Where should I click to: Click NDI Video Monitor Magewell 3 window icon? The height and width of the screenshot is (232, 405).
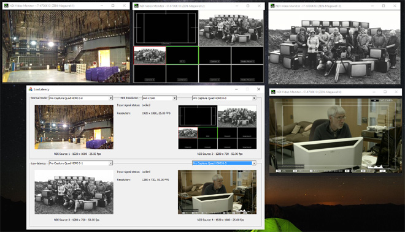point(272,6)
